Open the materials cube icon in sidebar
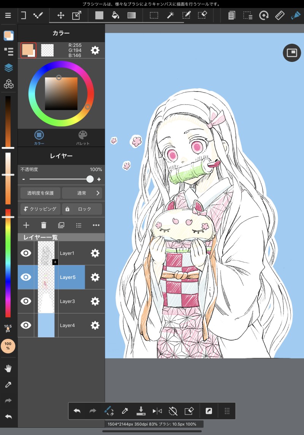This screenshot has width=304, height=435. [x=9, y=84]
